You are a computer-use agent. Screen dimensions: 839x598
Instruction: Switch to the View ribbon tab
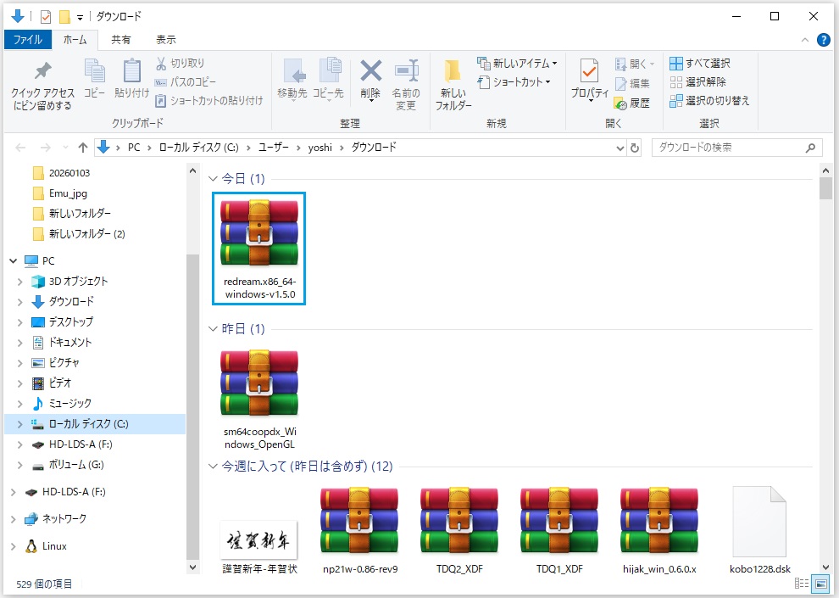[x=166, y=40]
